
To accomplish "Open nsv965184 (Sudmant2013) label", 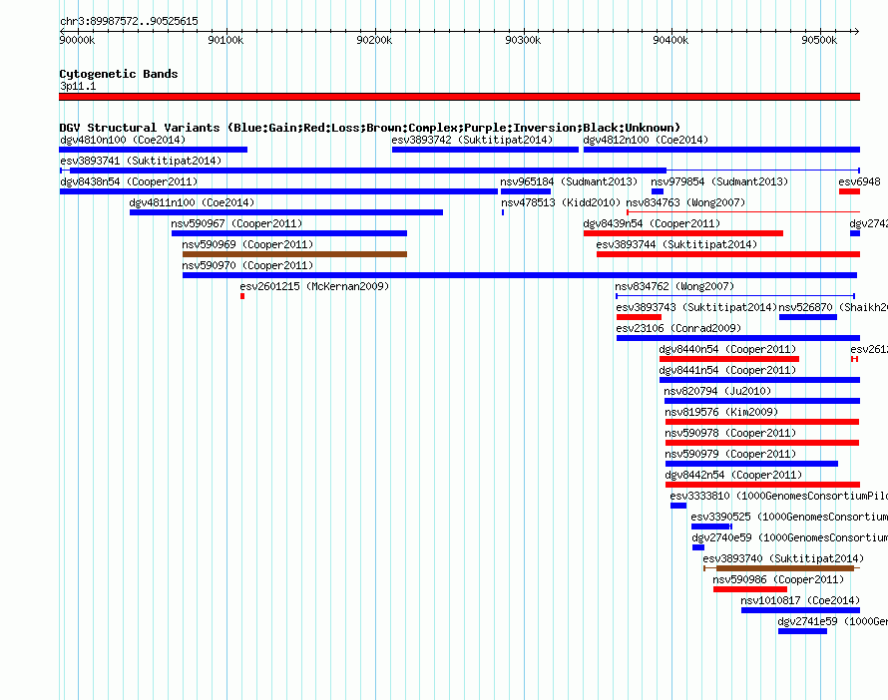I will 569,181.
